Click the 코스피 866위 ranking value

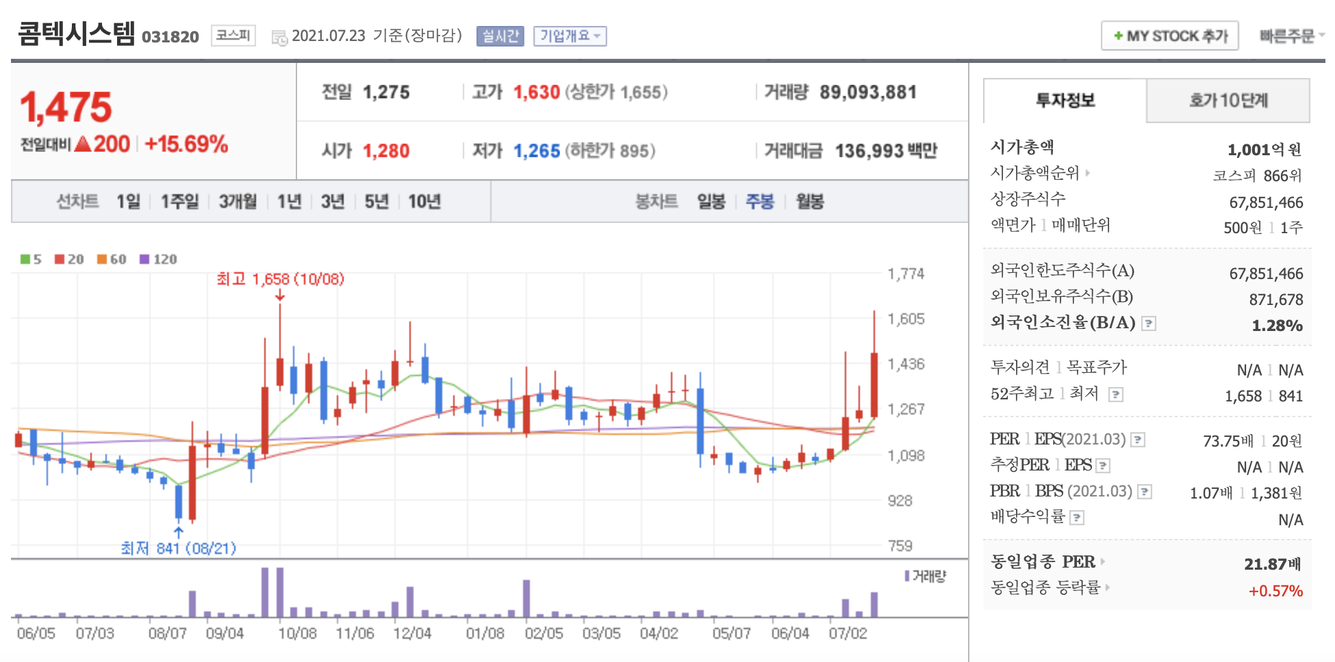point(1257,176)
